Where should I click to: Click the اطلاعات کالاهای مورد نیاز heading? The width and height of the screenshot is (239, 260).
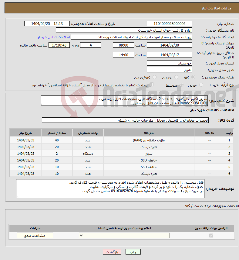[212, 110]
